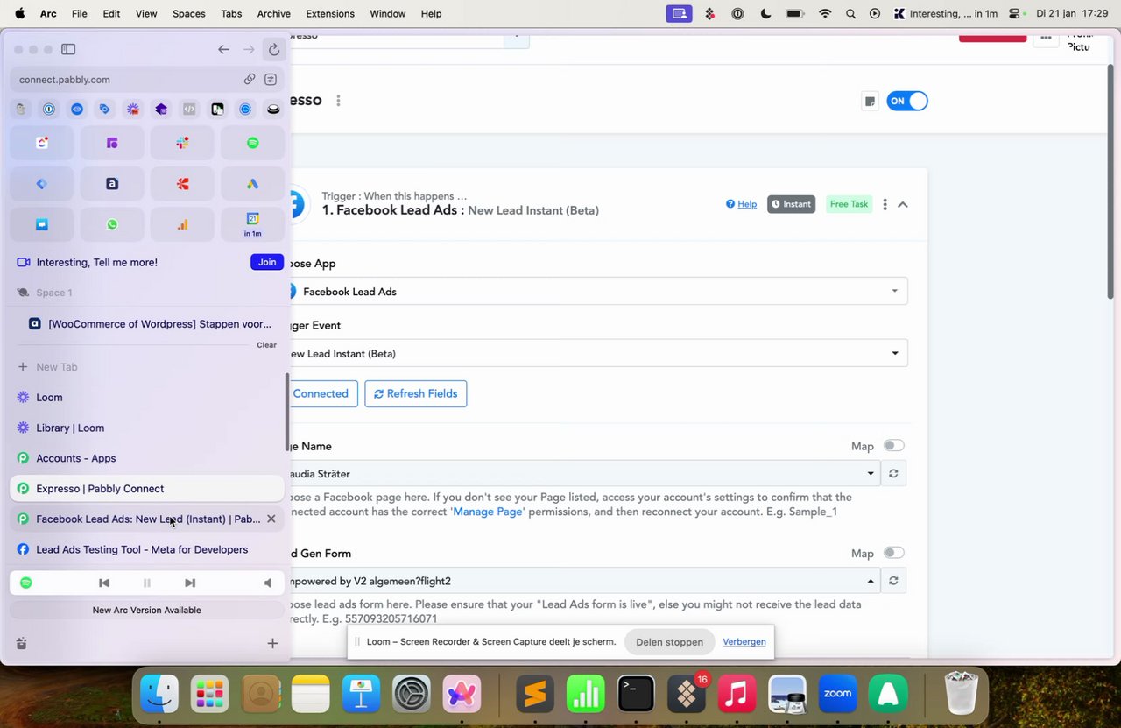Open the code brackets extension icon

189,110
